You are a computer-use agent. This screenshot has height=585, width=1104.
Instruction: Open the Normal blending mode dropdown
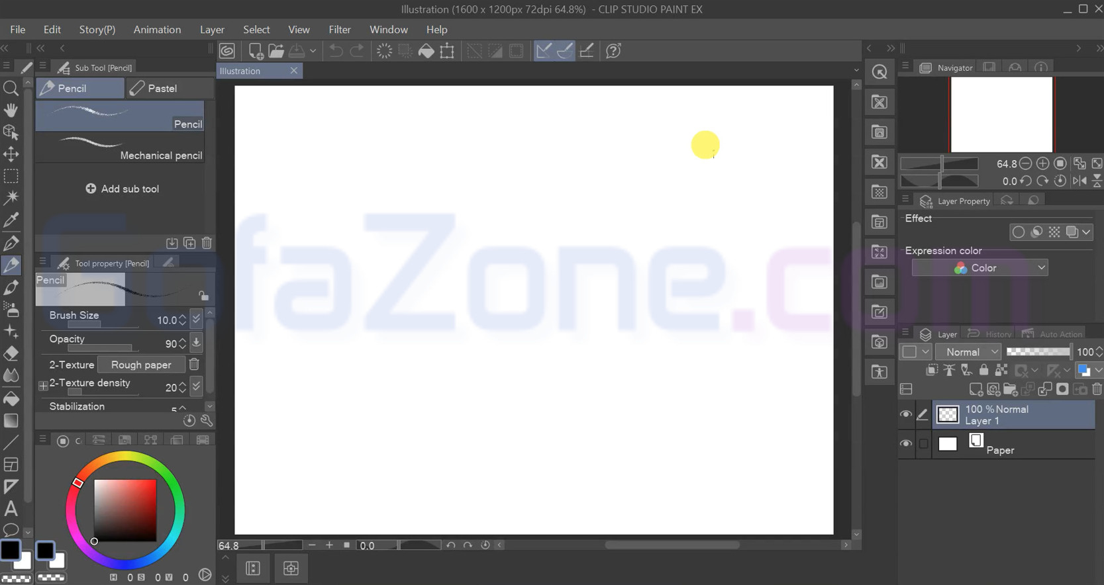click(970, 352)
